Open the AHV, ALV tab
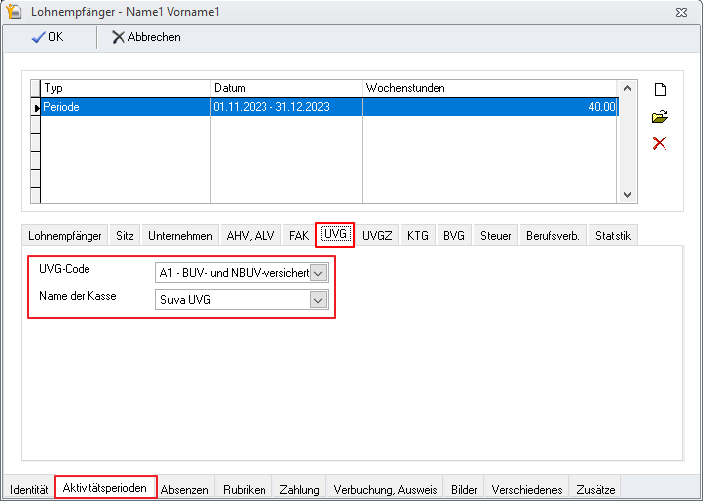 click(251, 236)
